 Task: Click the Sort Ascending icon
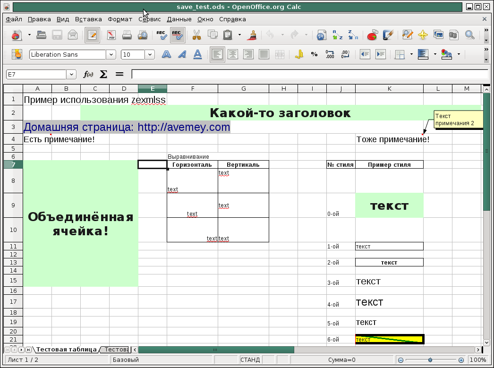pyautogui.click(x=337, y=35)
